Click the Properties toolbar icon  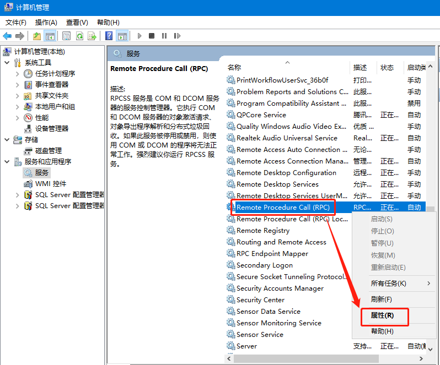[66, 36]
